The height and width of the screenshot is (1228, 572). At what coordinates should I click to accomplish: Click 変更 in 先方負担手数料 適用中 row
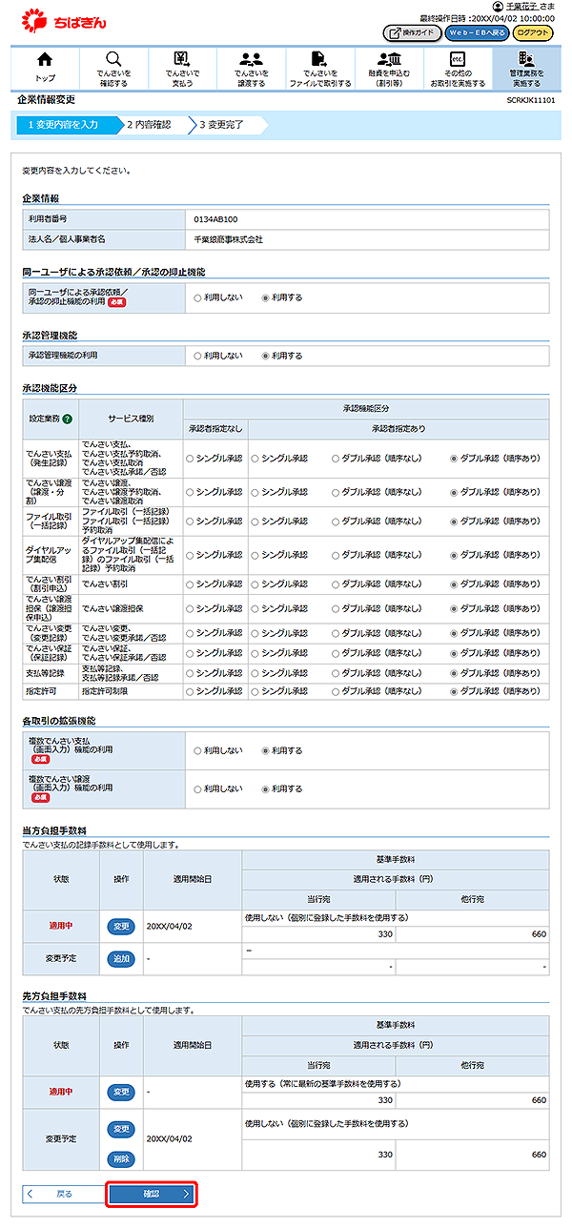tap(121, 1092)
